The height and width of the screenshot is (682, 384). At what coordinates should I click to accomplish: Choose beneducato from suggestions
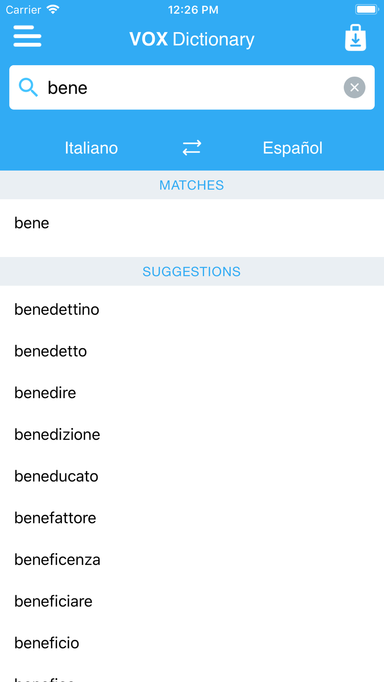click(192, 476)
